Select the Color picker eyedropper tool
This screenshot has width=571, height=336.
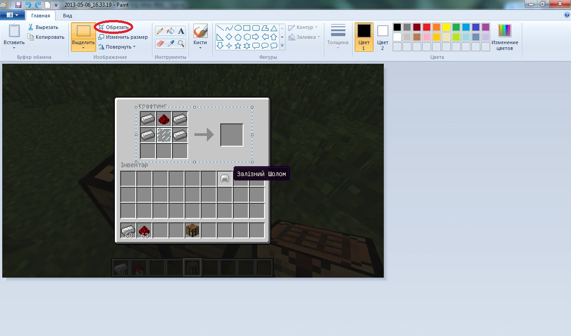[x=170, y=43]
